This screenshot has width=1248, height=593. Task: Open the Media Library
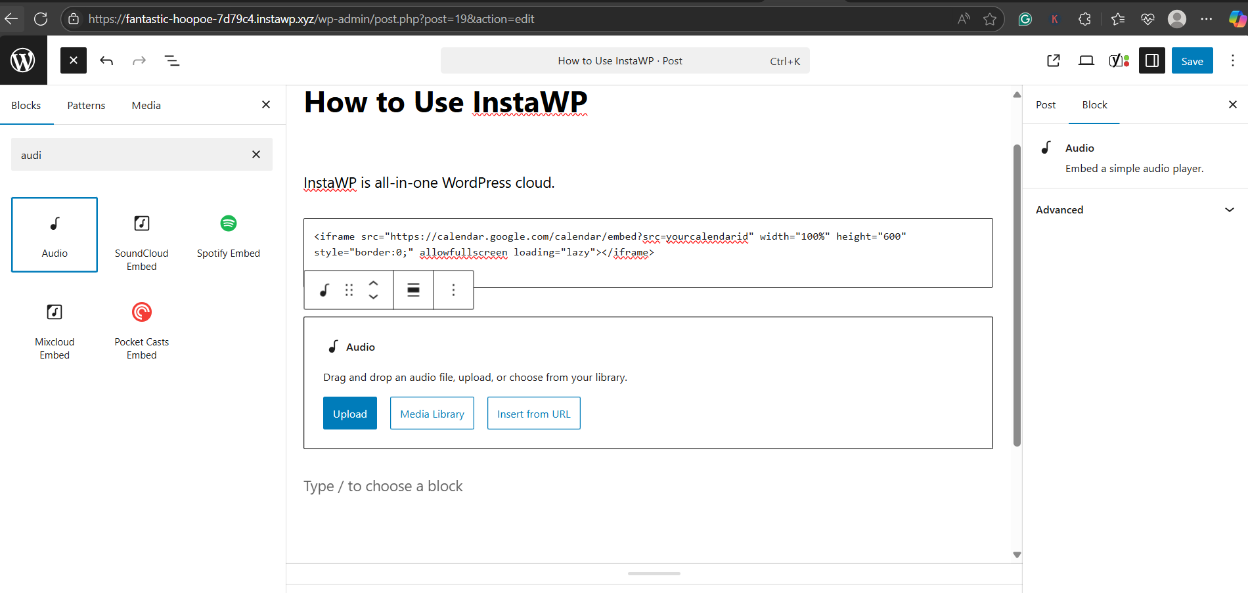point(432,413)
